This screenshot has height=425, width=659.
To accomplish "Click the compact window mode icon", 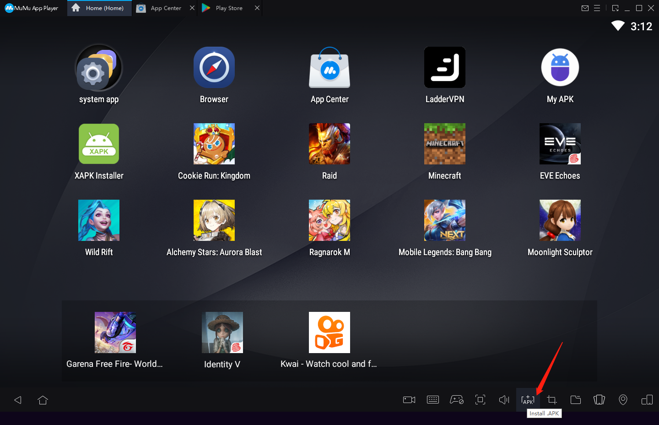I will (616, 8).
